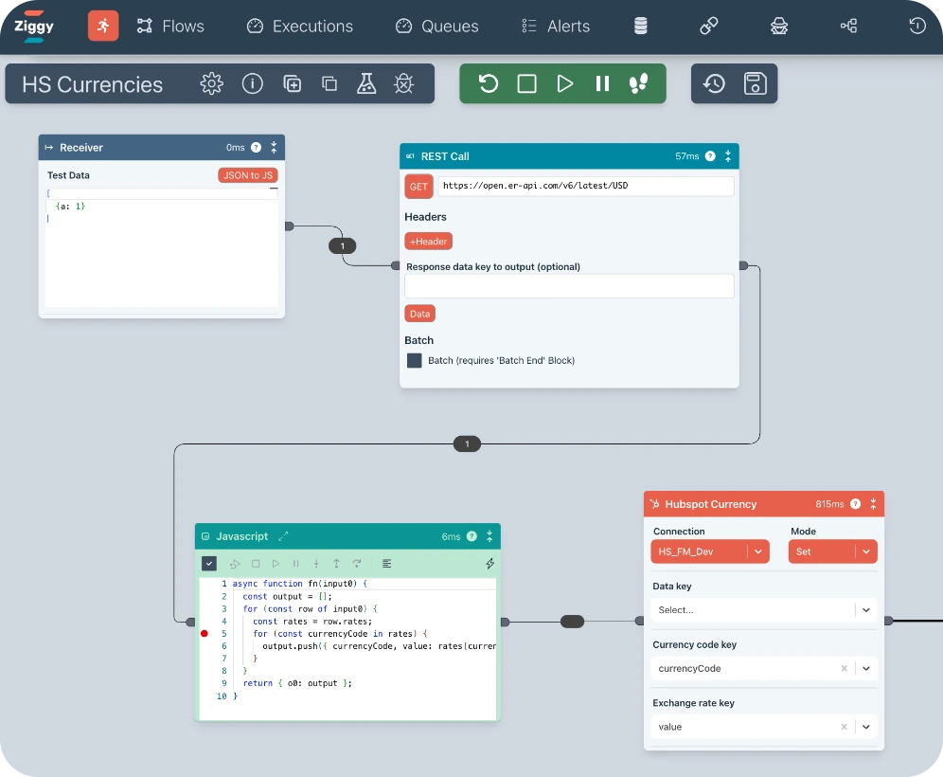This screenshot has width=943, height=777.
Task: Click the database icon in top bar
Action: point(641,27)
